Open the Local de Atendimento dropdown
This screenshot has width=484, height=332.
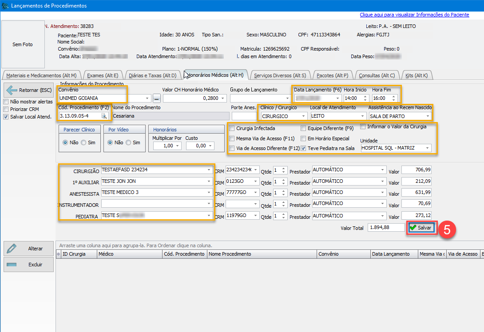pyautogui.click(x=362, y=116)
